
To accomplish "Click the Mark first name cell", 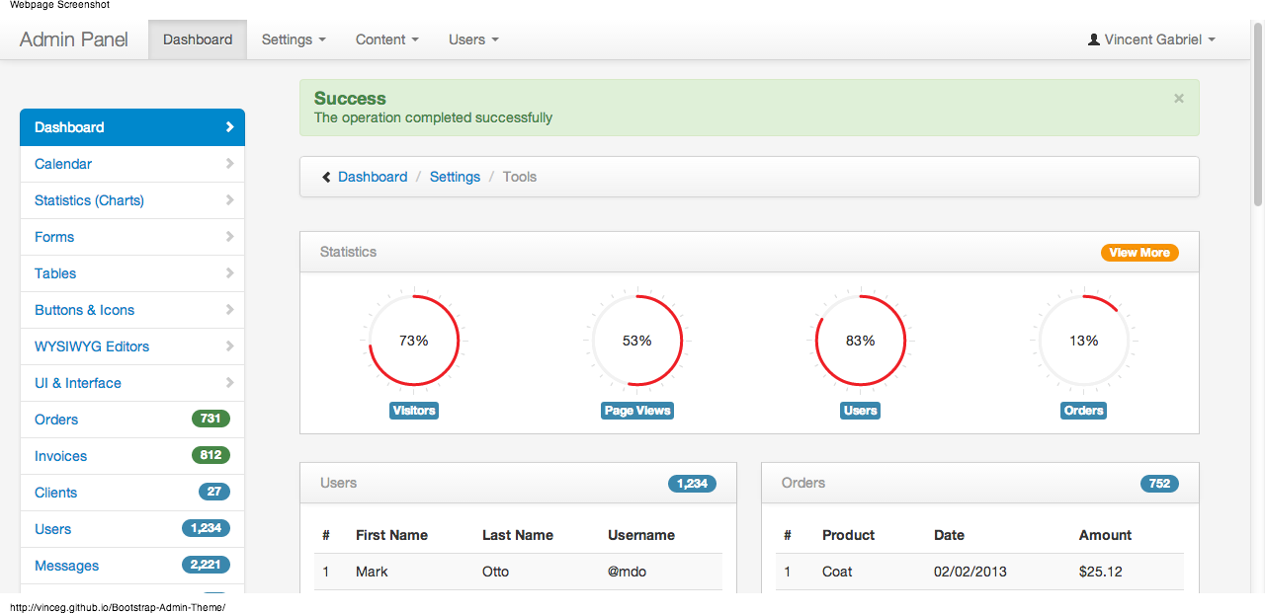I will 372,572.
